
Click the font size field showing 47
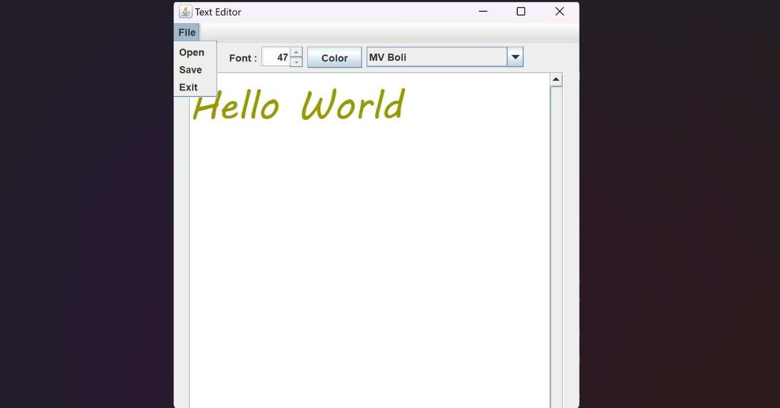point(276,57)
